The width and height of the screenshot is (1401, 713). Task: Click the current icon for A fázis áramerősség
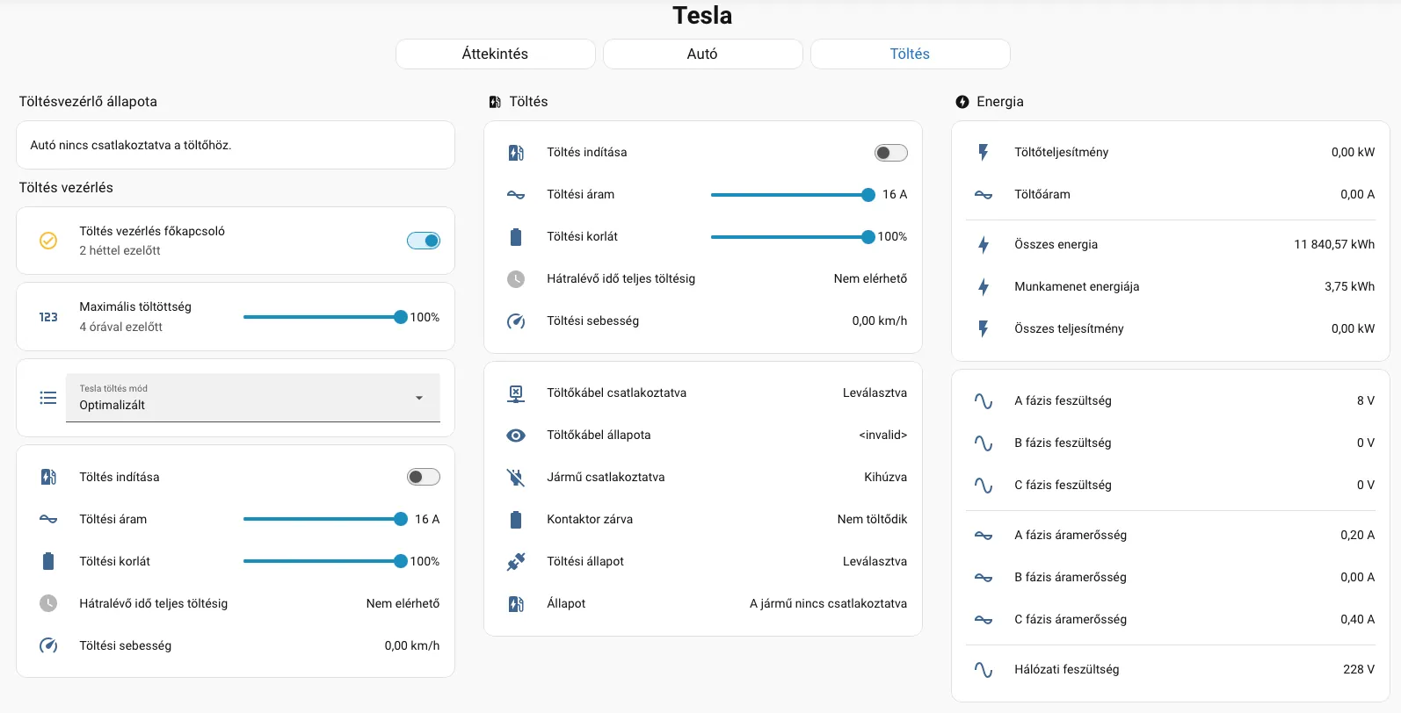(x=984, y=536)
